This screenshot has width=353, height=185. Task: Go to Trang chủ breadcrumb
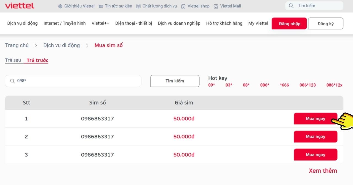coord(17,45)
